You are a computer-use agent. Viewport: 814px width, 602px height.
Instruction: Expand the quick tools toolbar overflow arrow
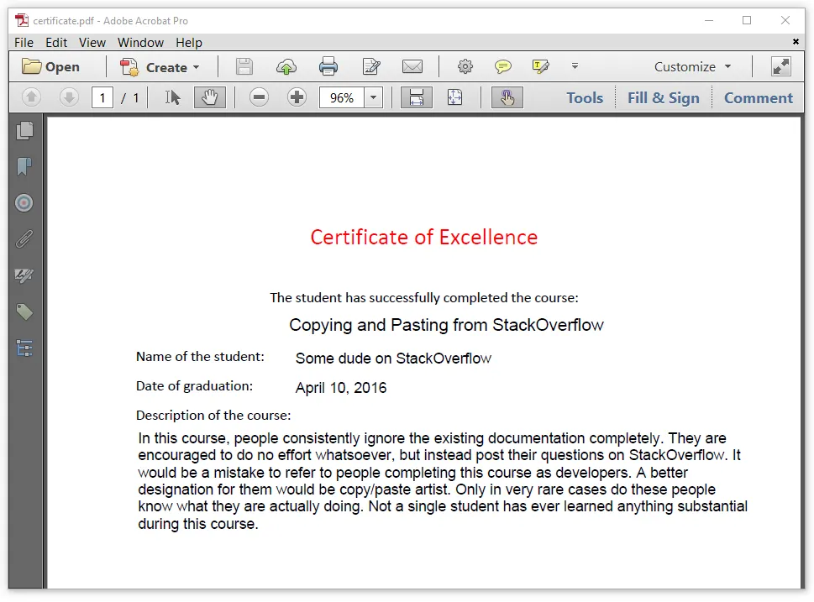(575, 65)
